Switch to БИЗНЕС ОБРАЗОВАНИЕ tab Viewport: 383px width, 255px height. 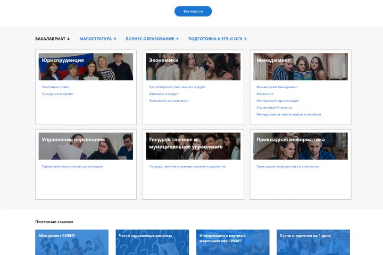(152, 39)
